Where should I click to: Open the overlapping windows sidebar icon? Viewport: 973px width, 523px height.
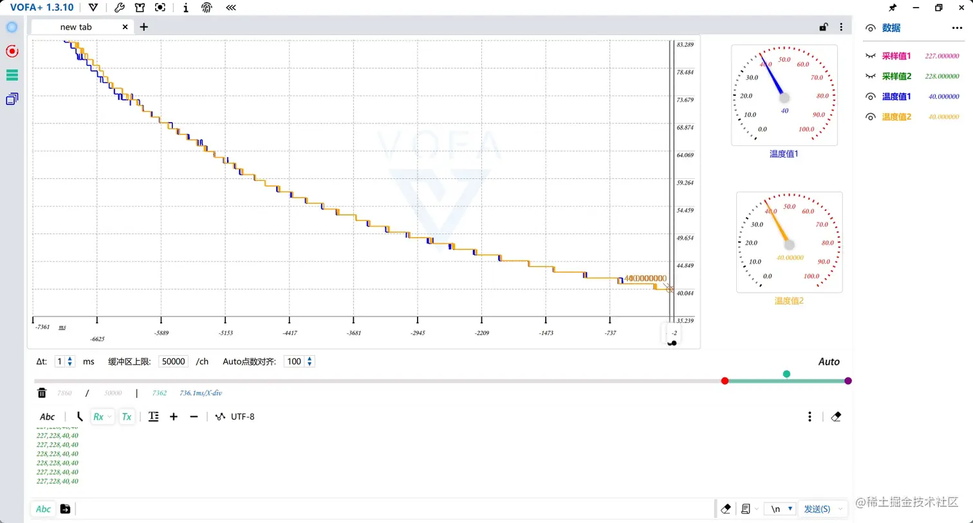12,99
